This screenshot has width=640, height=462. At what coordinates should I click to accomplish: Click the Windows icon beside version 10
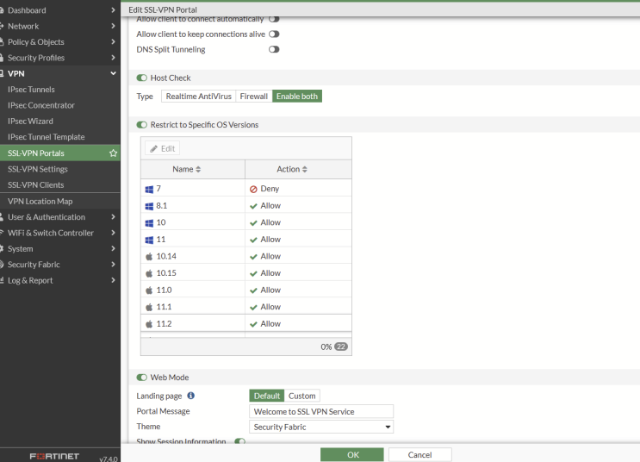point(149,222)
